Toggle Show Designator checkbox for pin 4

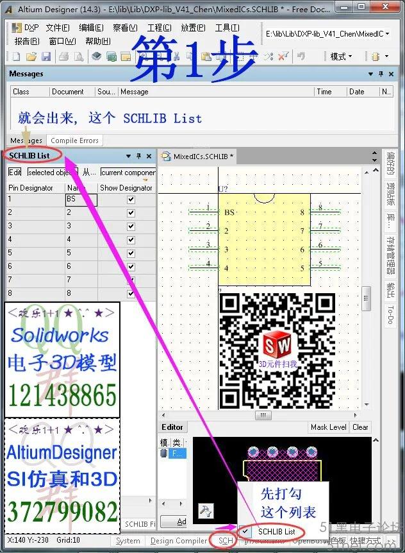(x=131, y=240)
